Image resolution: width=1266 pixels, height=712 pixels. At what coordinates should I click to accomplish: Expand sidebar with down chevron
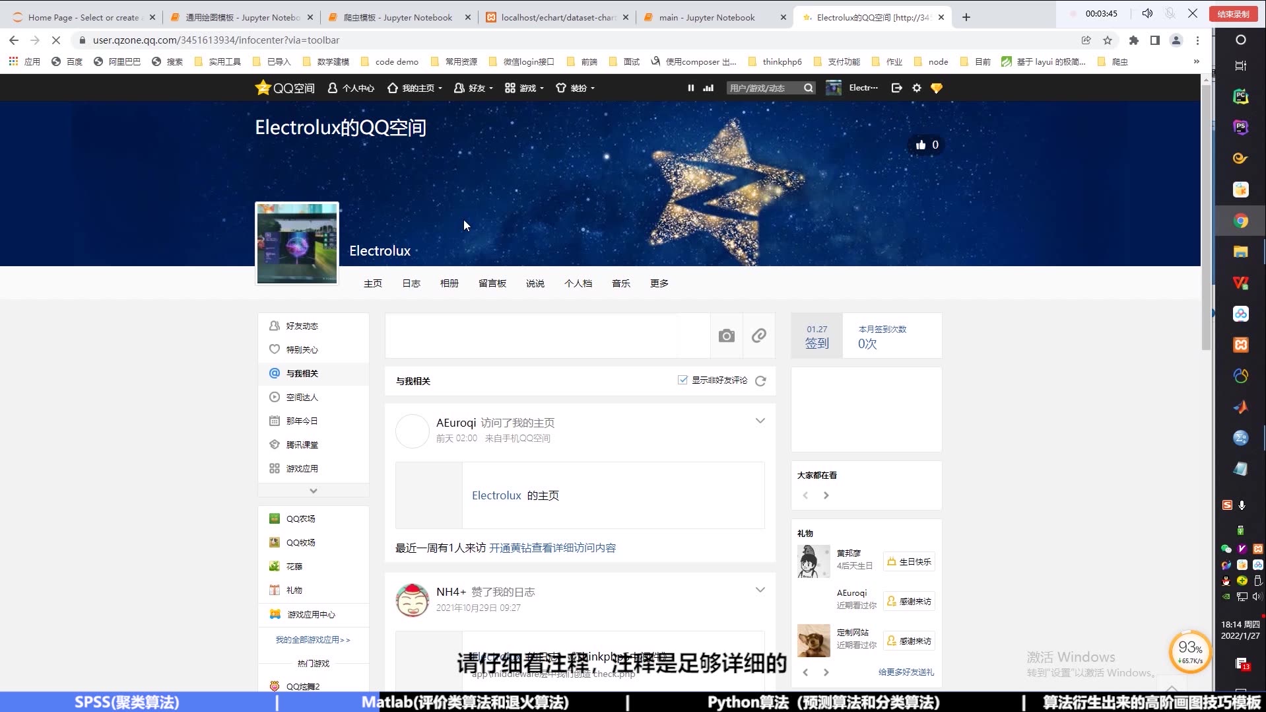click(x=314, y=491)
